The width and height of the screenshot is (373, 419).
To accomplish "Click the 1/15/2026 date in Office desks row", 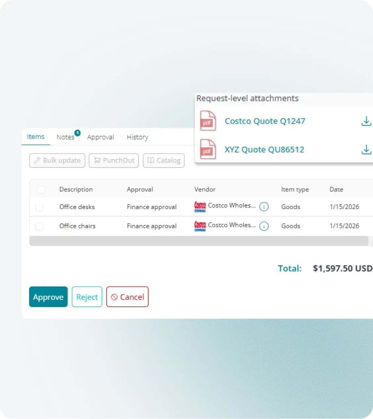I will 344,207.
